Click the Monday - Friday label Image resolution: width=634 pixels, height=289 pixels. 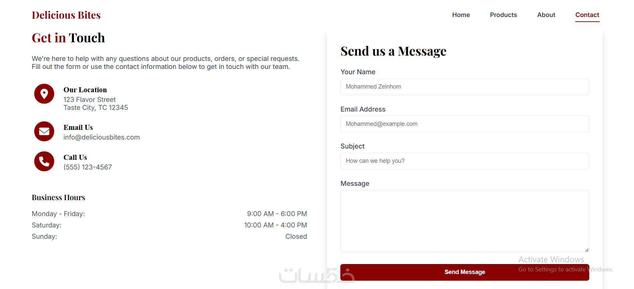coord(58,214)
